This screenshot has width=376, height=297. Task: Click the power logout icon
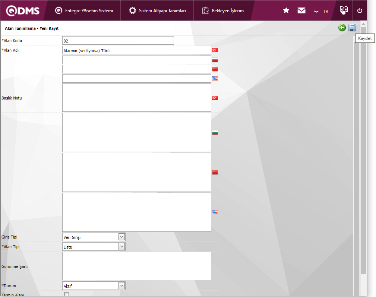click(x=360, y=10)
